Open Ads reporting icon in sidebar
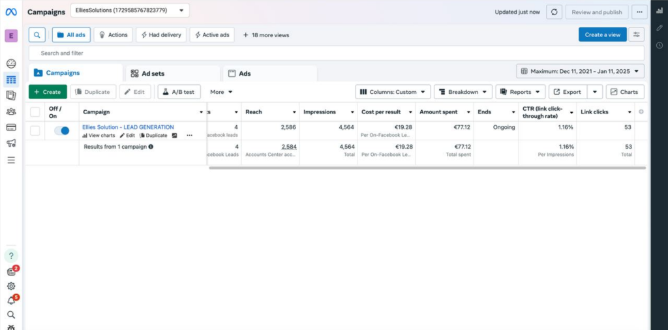This screenshot has width=668, height=330. [11, 95]
